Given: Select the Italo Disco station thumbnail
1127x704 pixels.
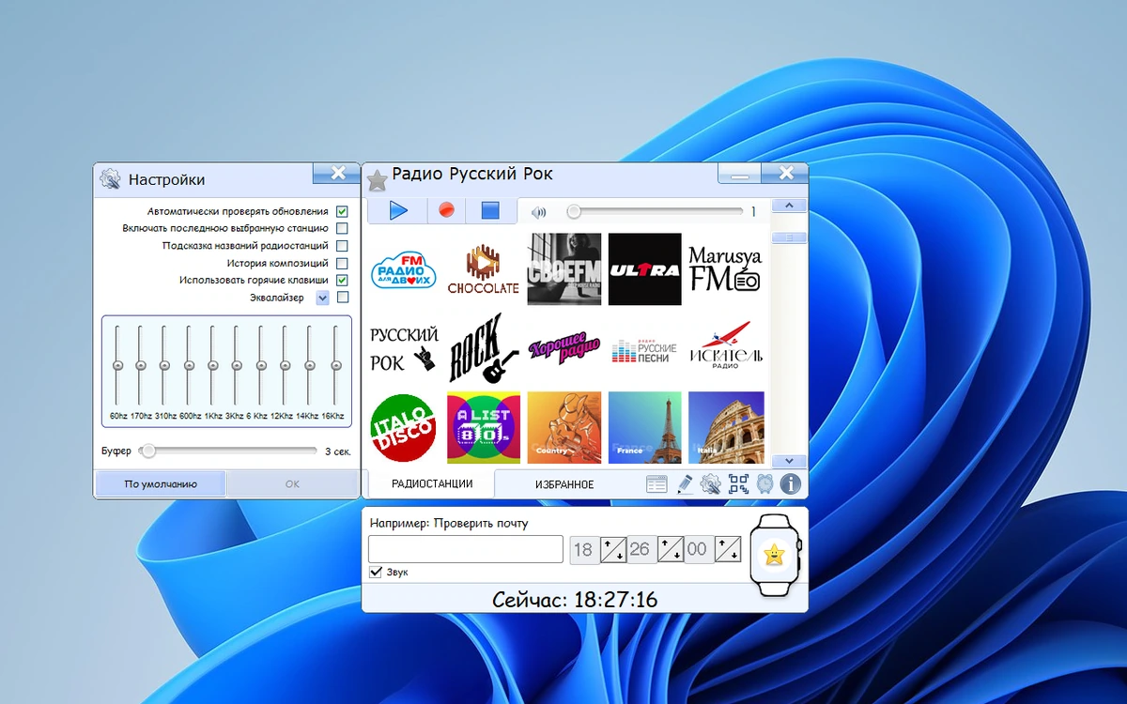Looking at the screenshot, I should pyautogui.click(x=403, y=428).
